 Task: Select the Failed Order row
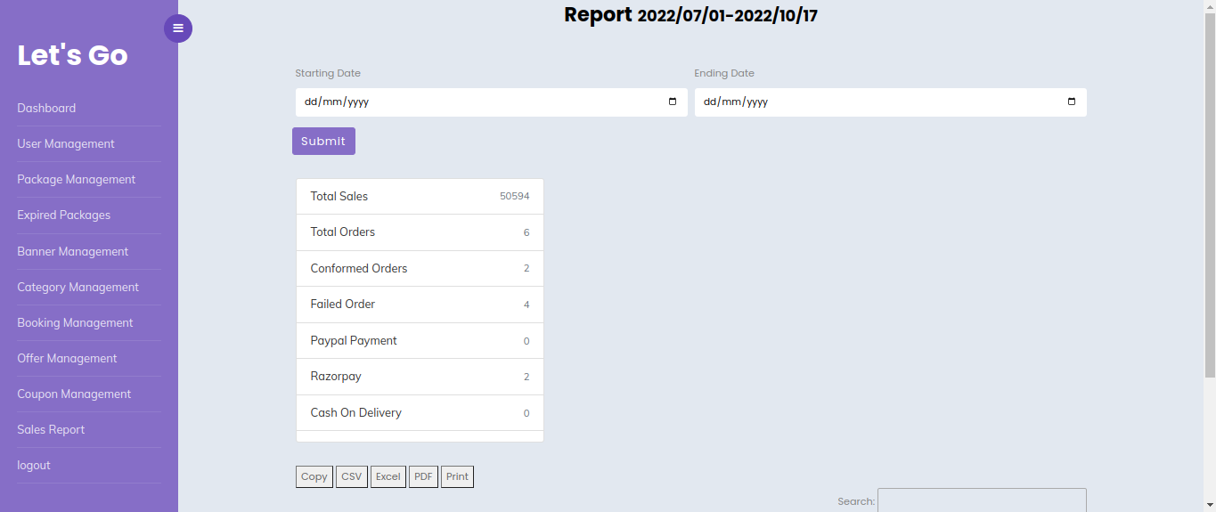click(x=420, y=305)
